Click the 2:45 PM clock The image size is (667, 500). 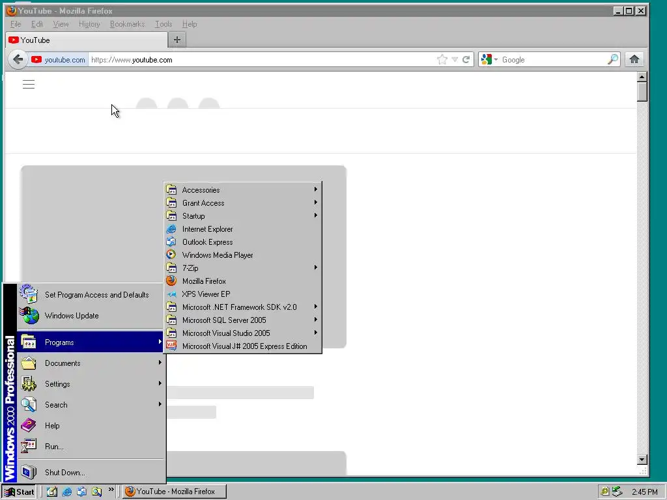(x=644, y=492)
